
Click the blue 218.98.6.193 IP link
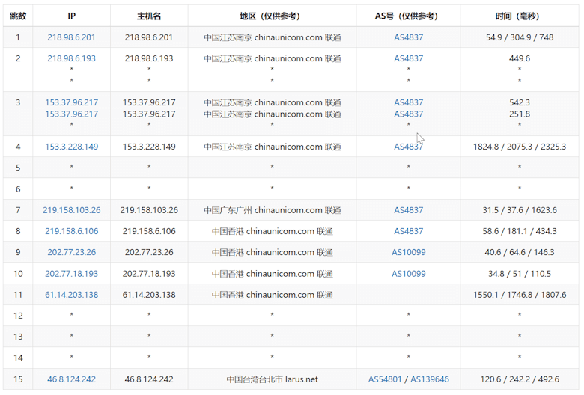71,58
